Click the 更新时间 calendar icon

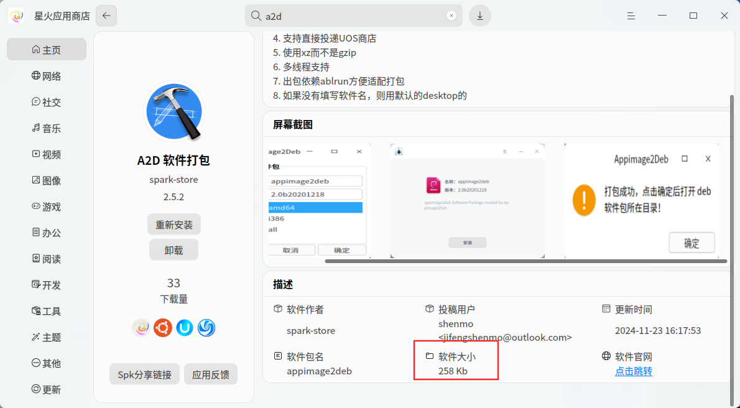(x=606, y=309)
